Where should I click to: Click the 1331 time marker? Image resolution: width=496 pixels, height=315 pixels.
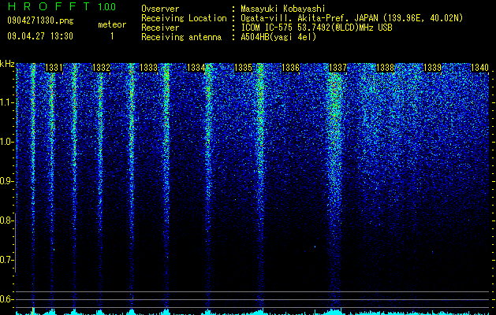click(54, 68)
